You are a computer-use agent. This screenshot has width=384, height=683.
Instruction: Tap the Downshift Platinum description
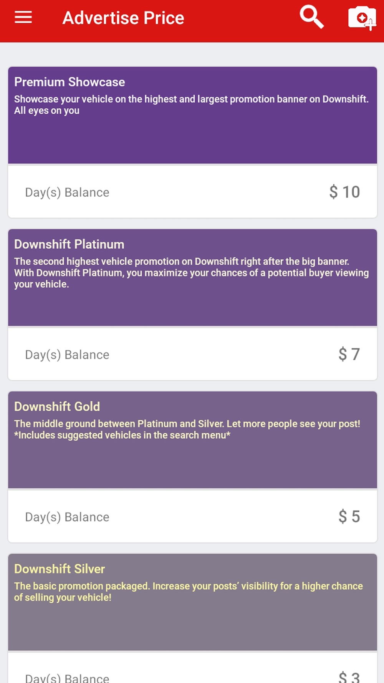click(x=191, y=273)
